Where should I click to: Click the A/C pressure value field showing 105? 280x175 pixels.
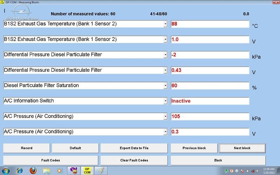[x=210, y=117]
